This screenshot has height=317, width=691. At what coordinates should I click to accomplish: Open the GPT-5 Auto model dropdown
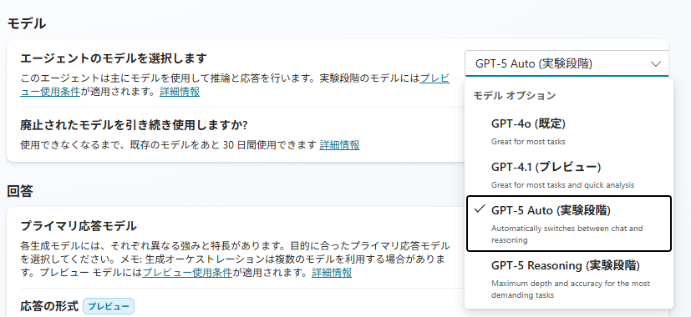567,64
